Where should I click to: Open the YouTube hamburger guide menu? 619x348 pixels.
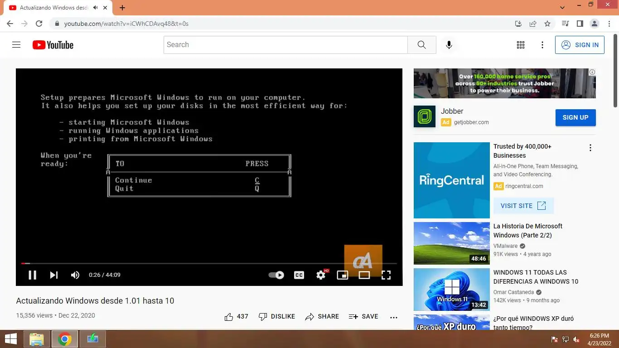pyautogui.click(x=16, y=45)
